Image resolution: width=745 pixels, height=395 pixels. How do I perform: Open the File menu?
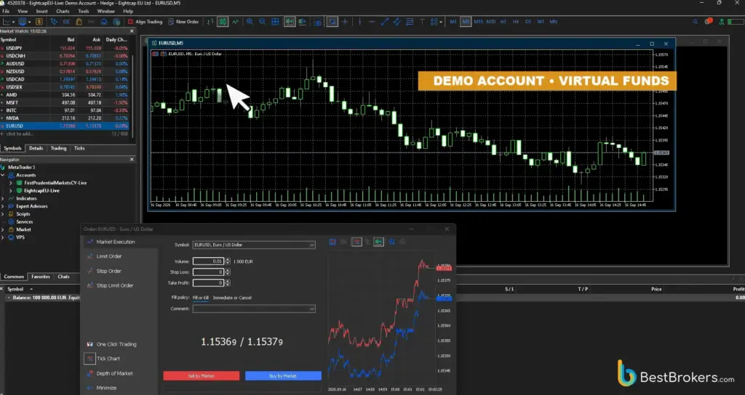click(x=6, y=11)
